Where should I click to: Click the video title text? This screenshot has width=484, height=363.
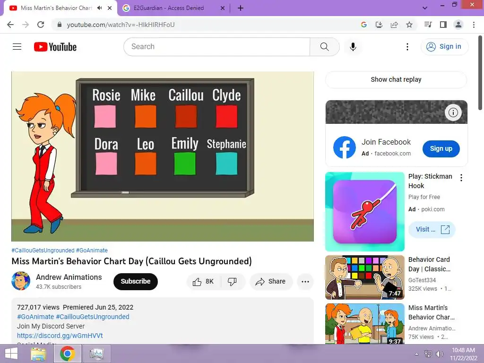tap(131, 261)
